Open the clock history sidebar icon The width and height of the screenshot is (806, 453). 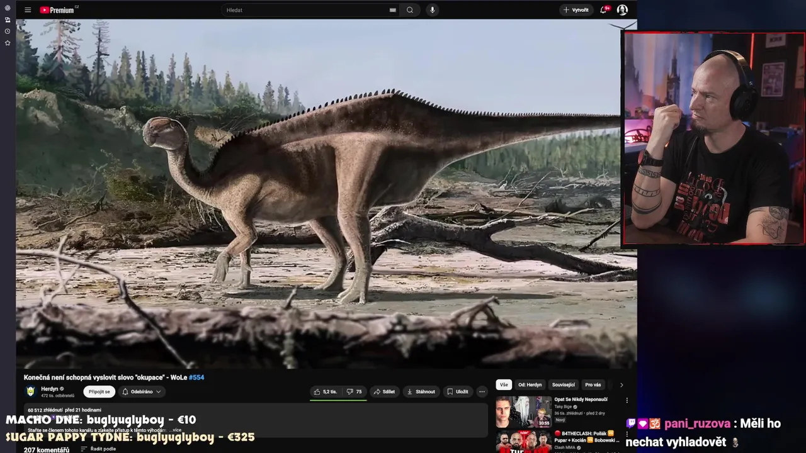tap(8, 31)
